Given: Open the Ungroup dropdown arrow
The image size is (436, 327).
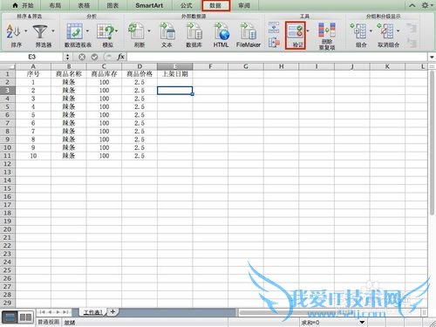Looking at the screenshot, I should (x=398, y=31).
